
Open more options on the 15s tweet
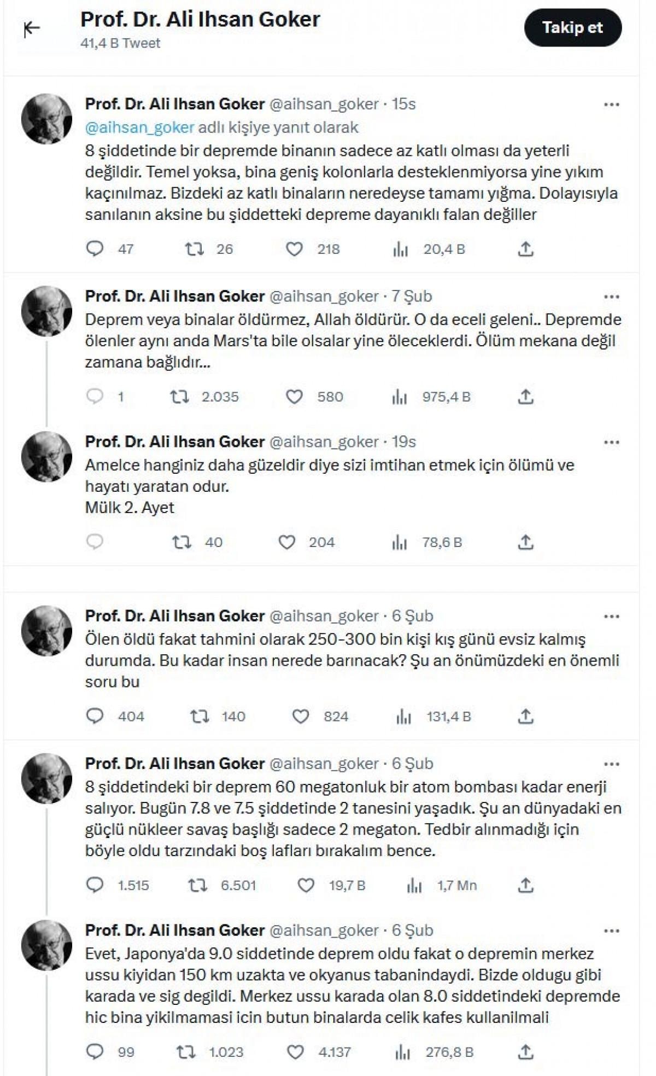[x=611, y=104]
